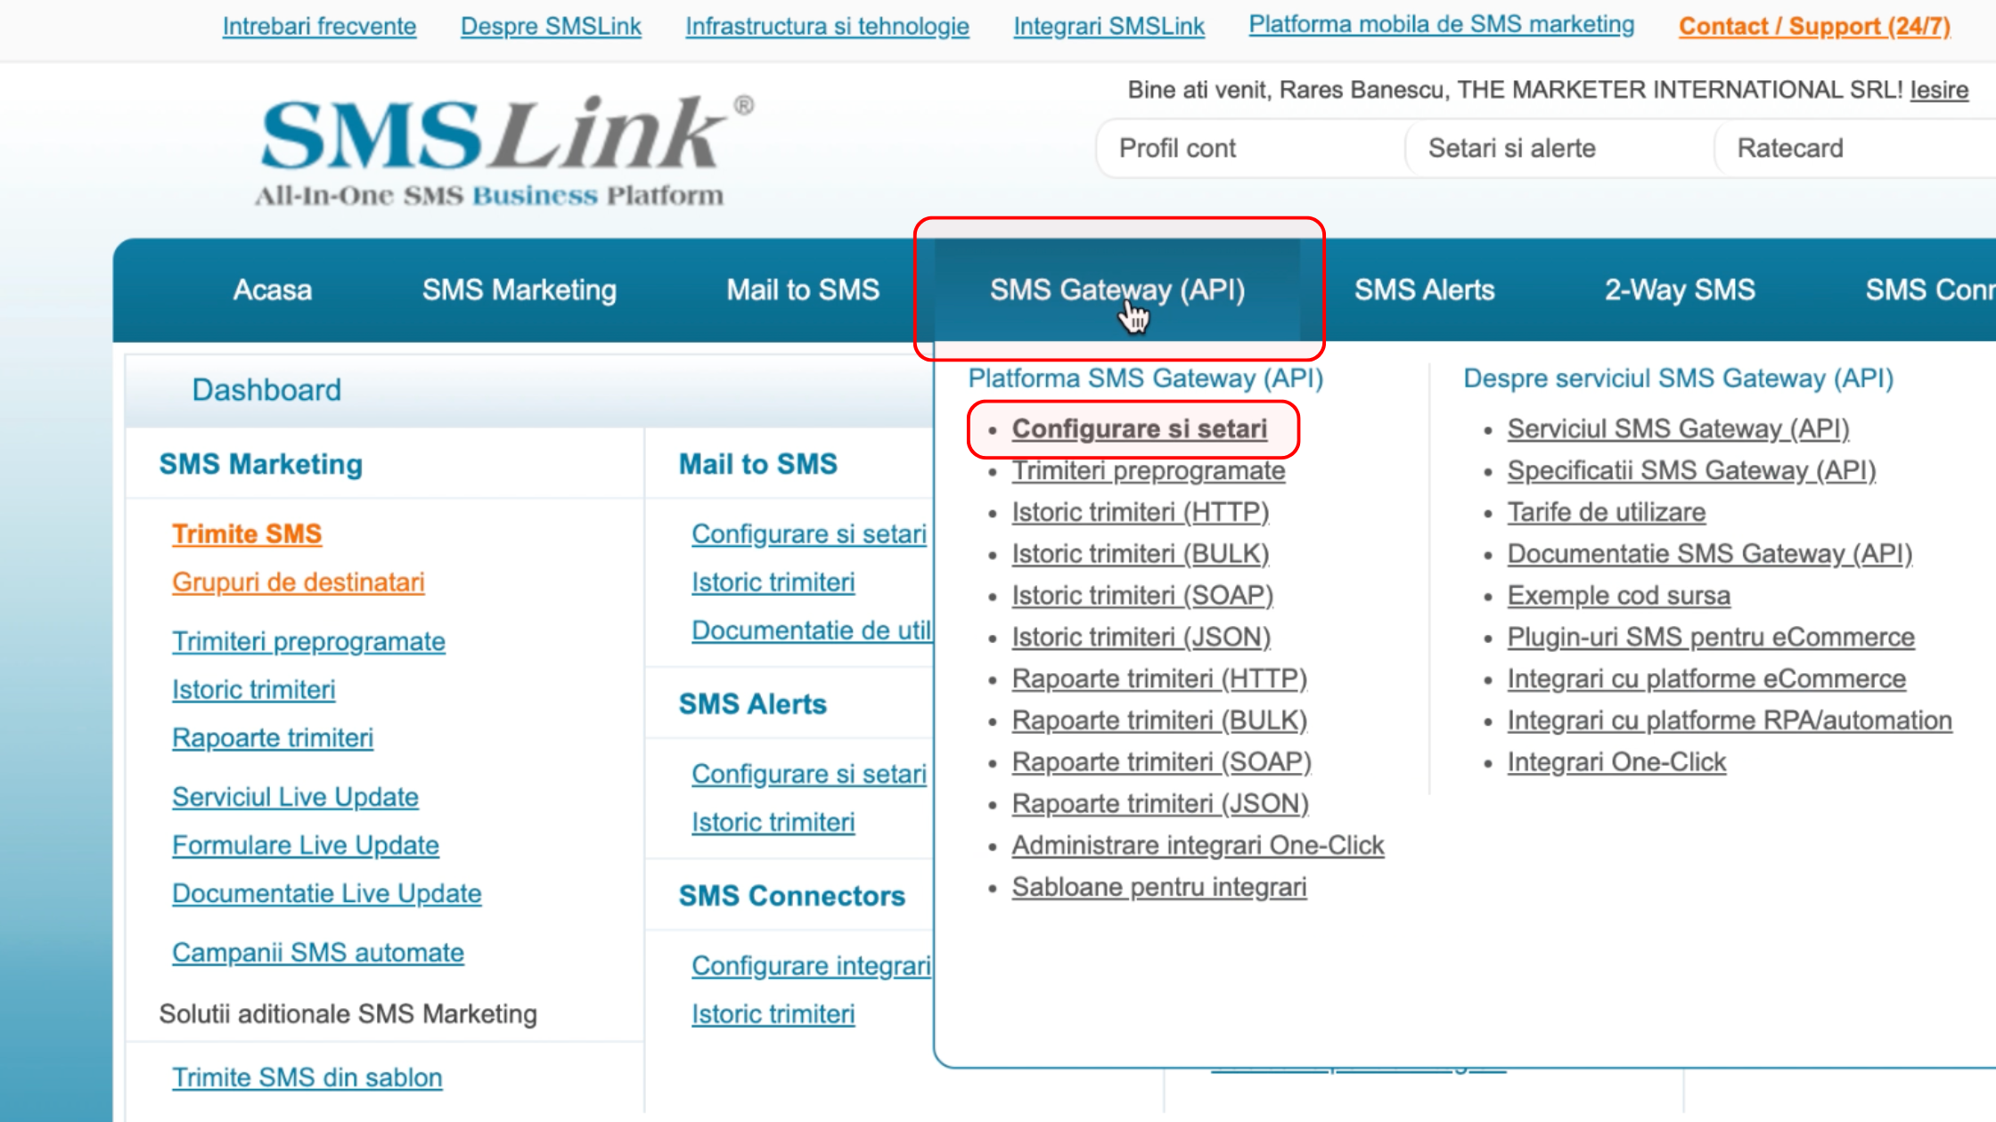
Task: Open Documentatie Live Update link
Action: coord(327,893)
